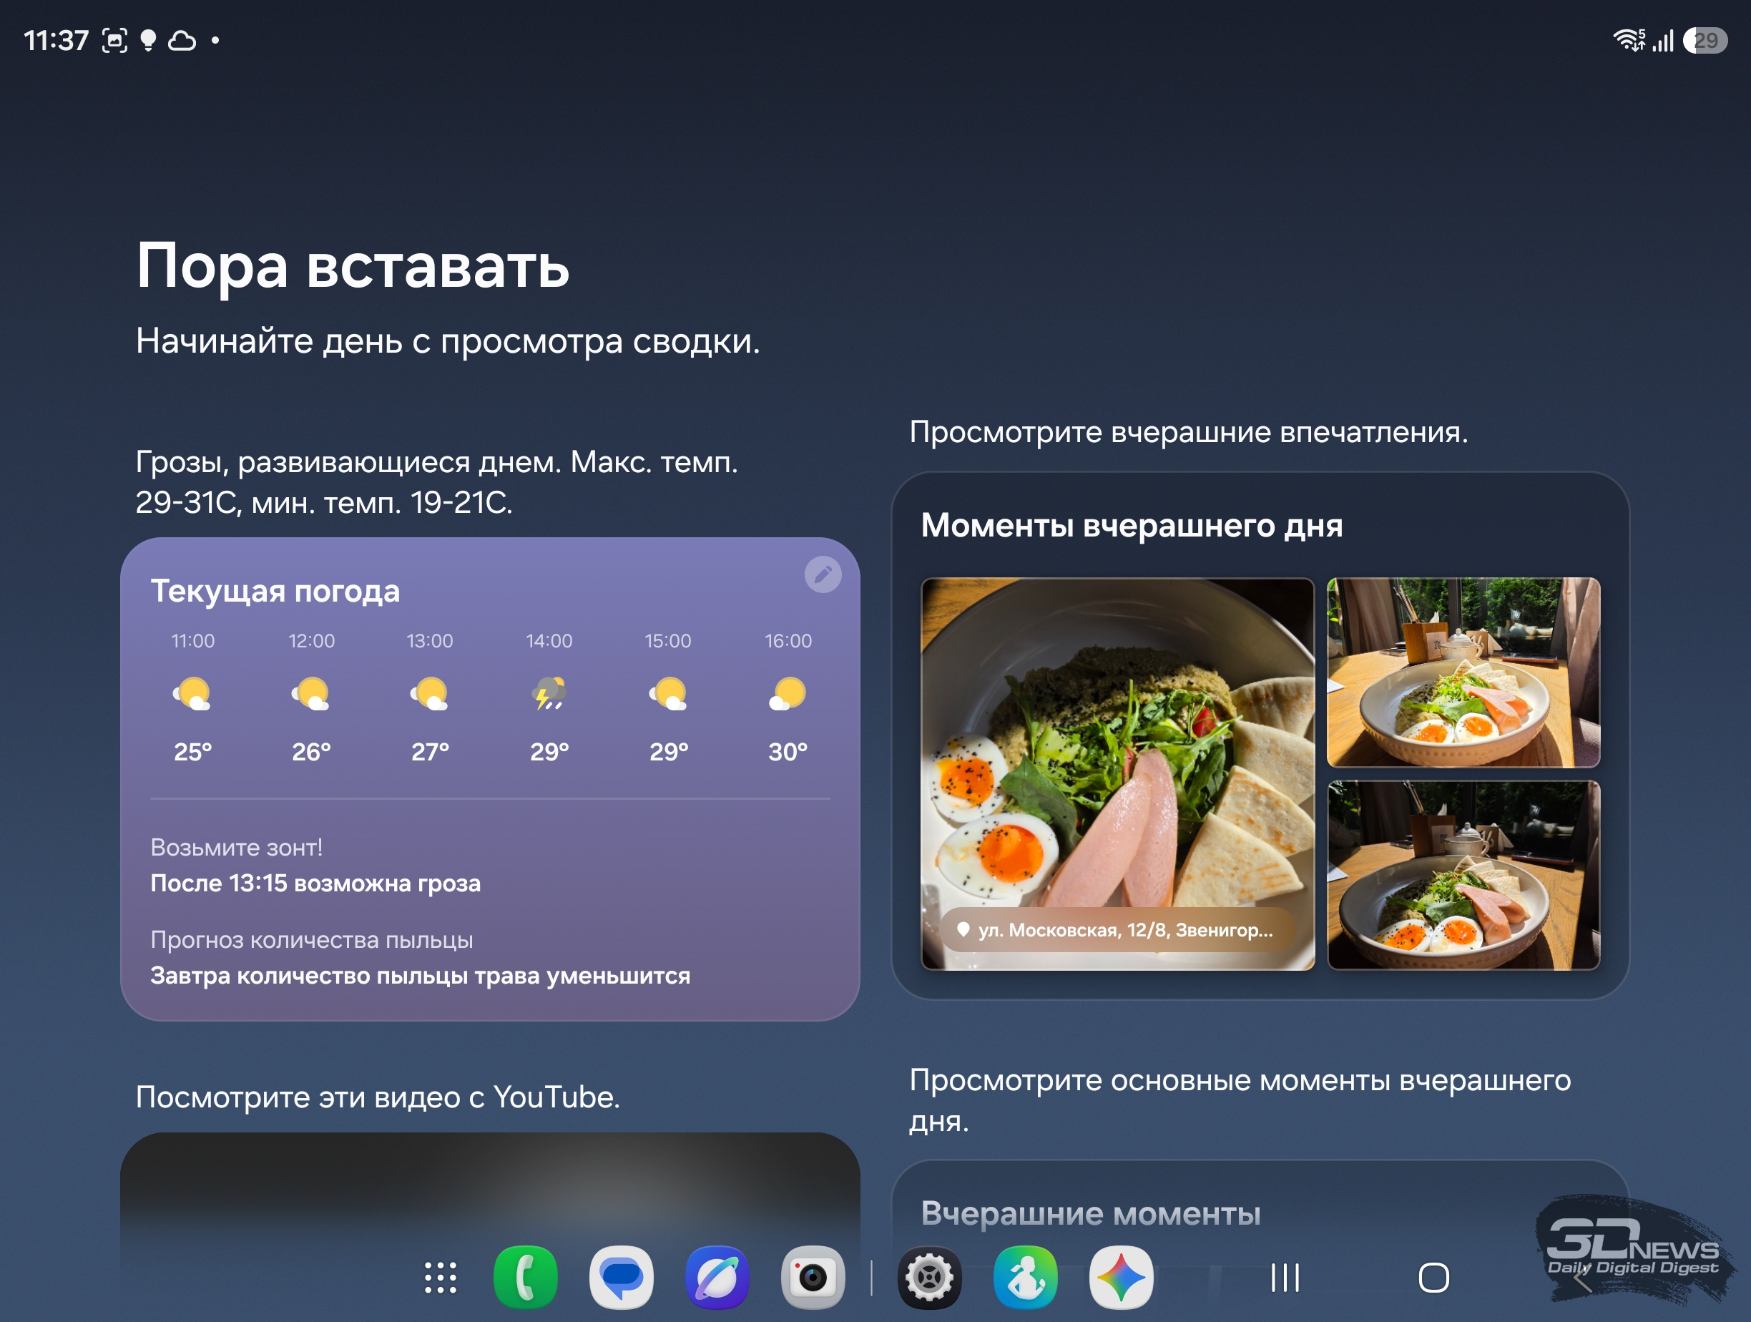The image size is (1751, 1322).
Task: Launch the green figure app in dock
Action: point(1025,1277)
